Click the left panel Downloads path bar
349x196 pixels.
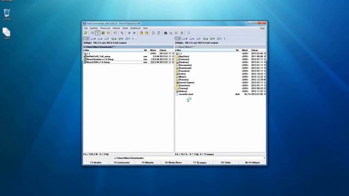tap(129, 47)
